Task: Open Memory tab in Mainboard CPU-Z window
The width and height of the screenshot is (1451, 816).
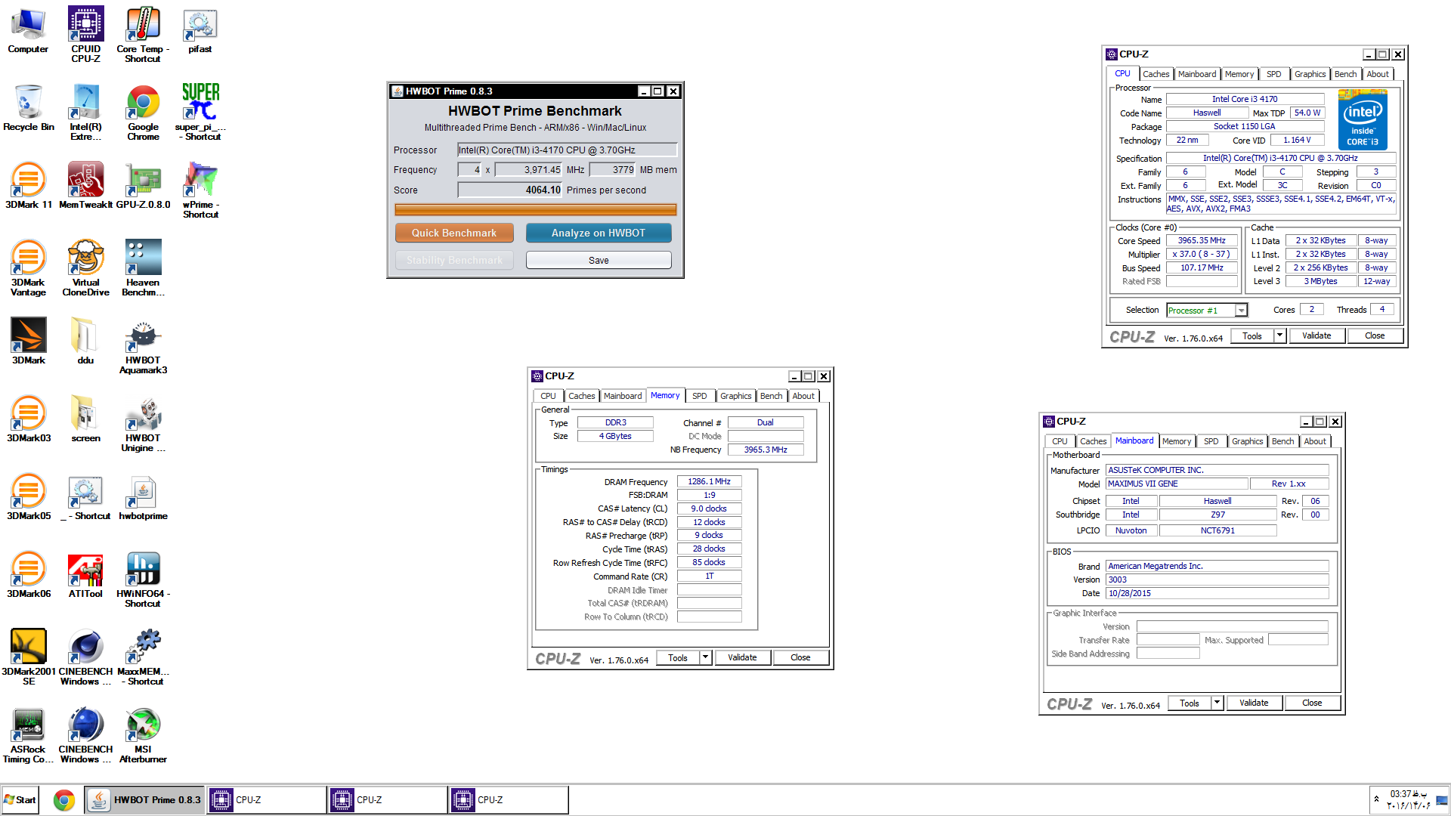Action: point(1176,441)
